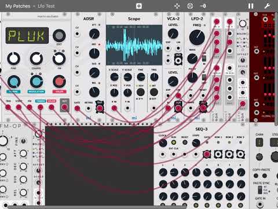Click the LFO-2 FREQ knob
Screen dimensions: 278x209
(197, 37)
